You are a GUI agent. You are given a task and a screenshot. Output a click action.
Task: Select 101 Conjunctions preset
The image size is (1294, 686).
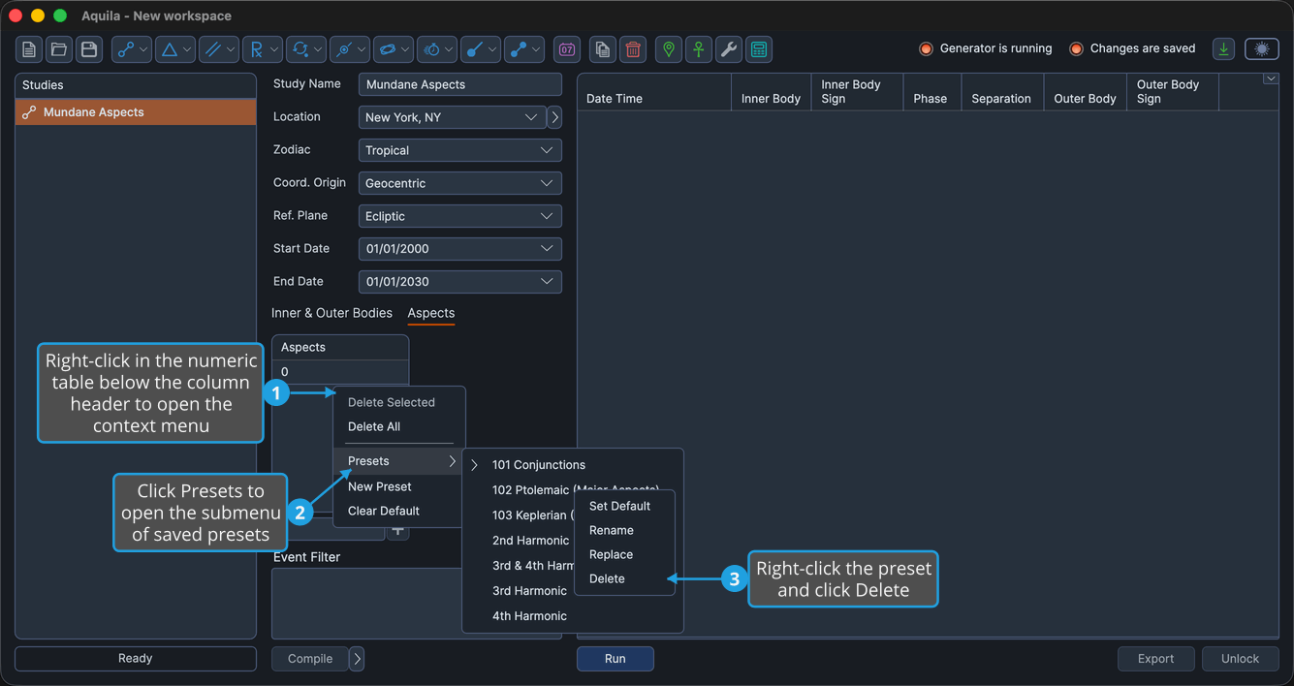pyautogui.click(x=539, y=465)
